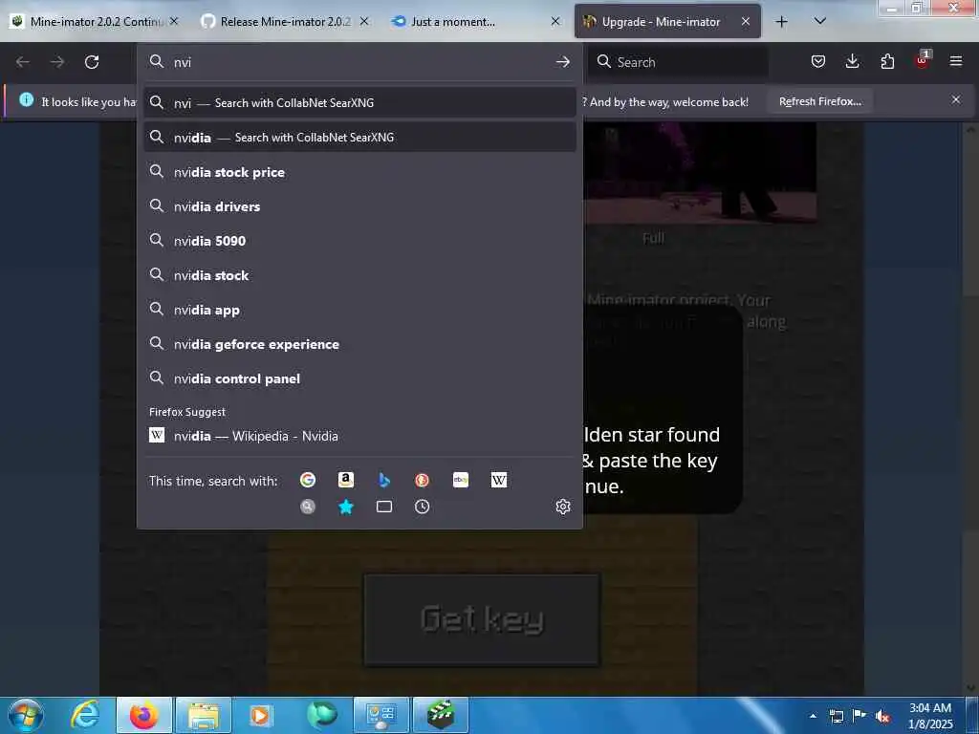Open the Extensions menu
Viewport: 979px width, 734px height.
[x=887, y=61]
